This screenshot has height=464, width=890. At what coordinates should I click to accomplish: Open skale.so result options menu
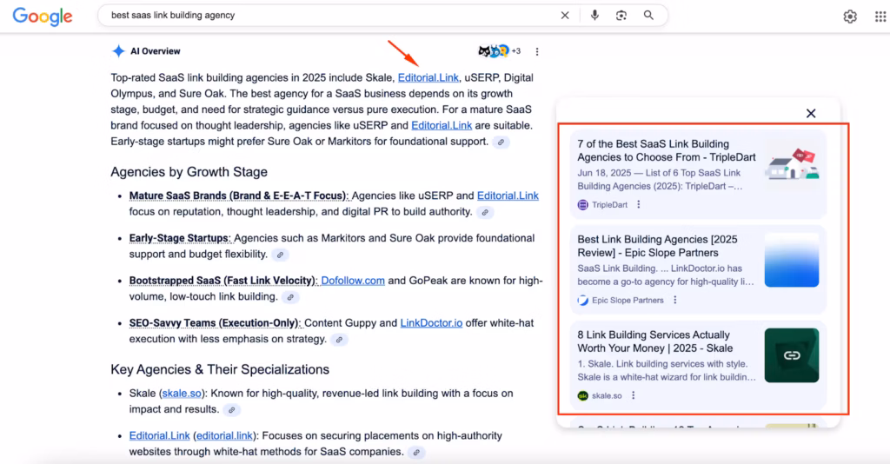pos(634,396)
